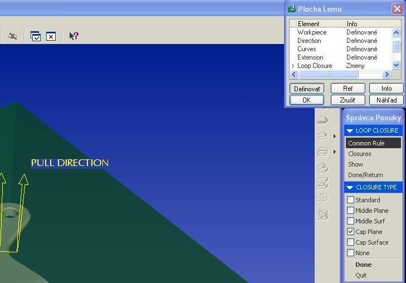406x283 pixels.
Task: Click horizontal scrollbar right arrow
Action: (x=387, y=75)
